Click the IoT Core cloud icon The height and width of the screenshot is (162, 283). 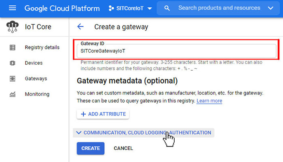pos(13,27)
